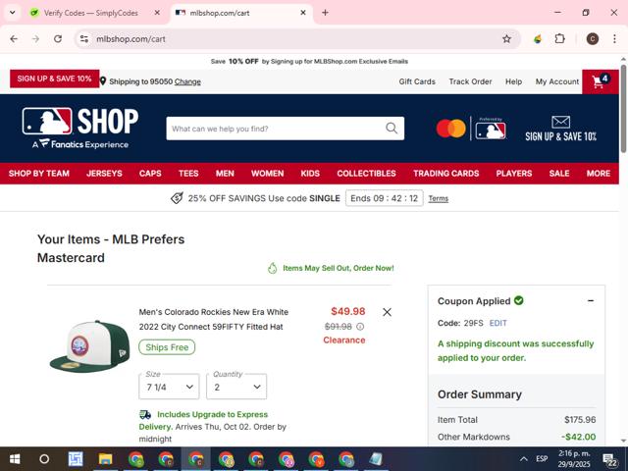
Task: Open the browser extensions puzzle icon
Action: (559, 39)
